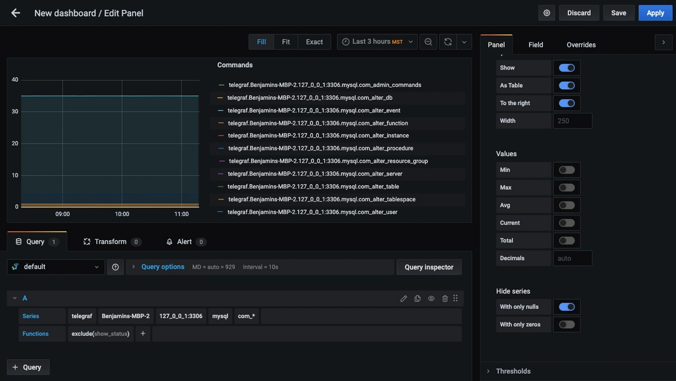The height and width of the screenshot is (381, 676).
Task: Switch to the Panel tab
Action: (496, 44)
